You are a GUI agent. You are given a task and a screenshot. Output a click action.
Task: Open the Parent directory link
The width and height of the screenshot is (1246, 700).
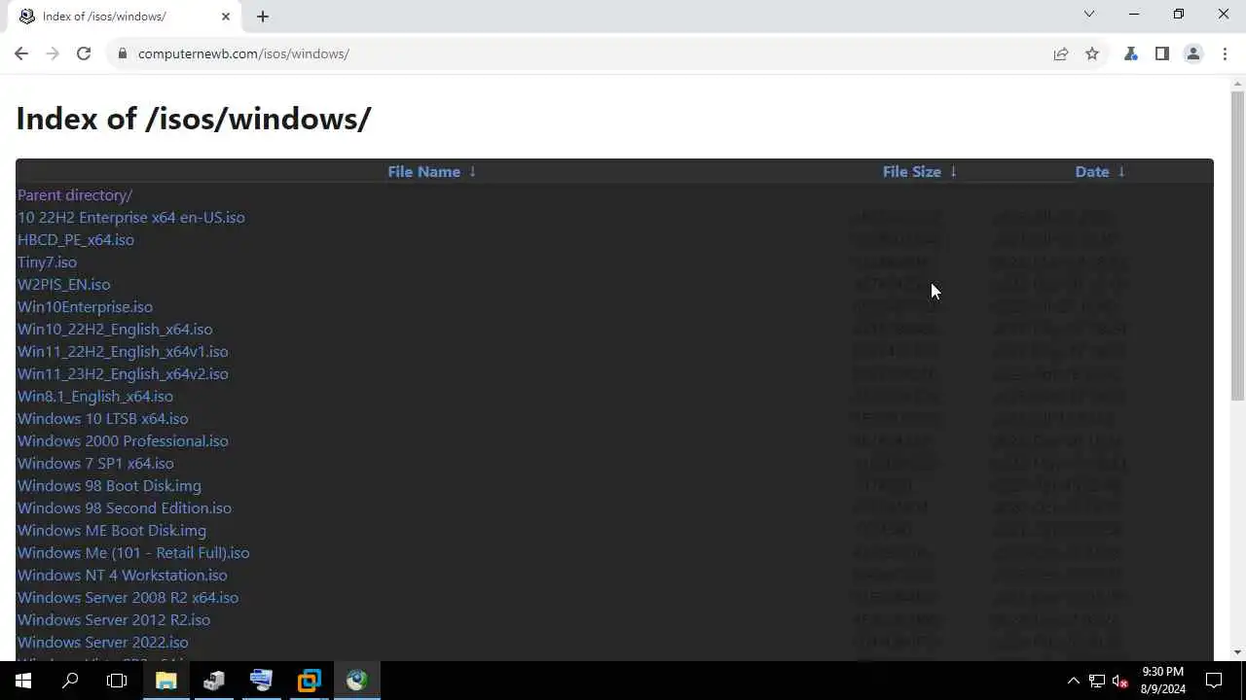click(x=75, y=194)
